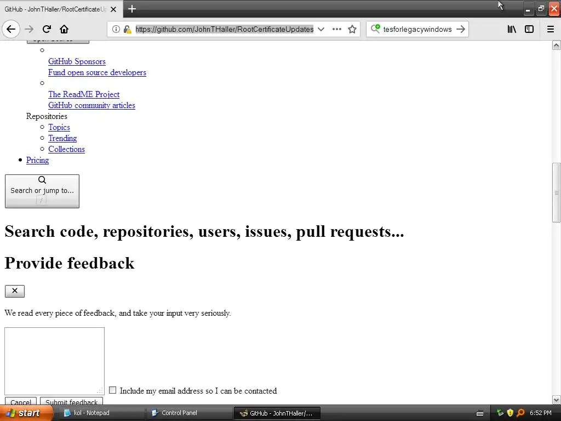
Task: Open a new browser tab
Action: pos(131,9)
